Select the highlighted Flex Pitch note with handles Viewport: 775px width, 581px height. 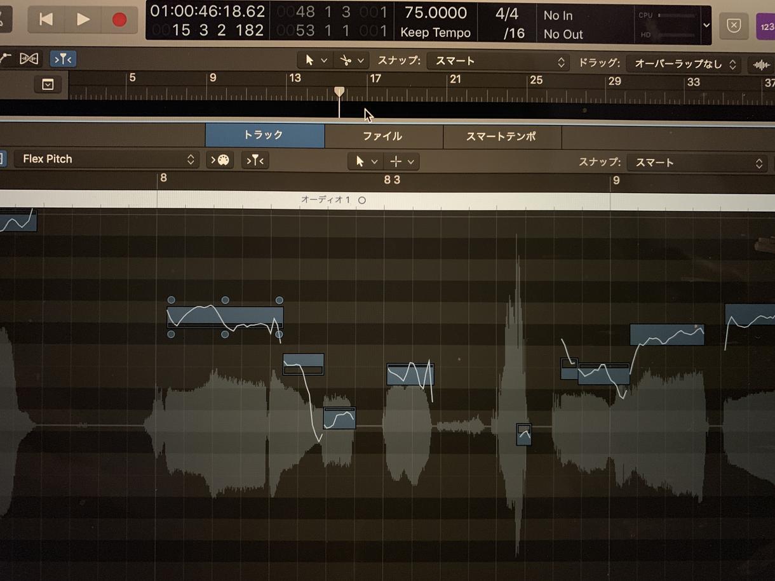point(225,317)
